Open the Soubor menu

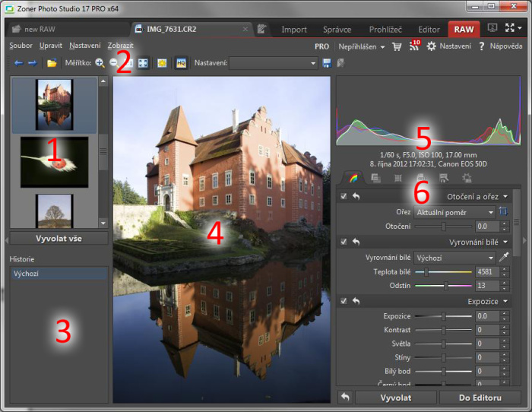click(x=21, y=46)
